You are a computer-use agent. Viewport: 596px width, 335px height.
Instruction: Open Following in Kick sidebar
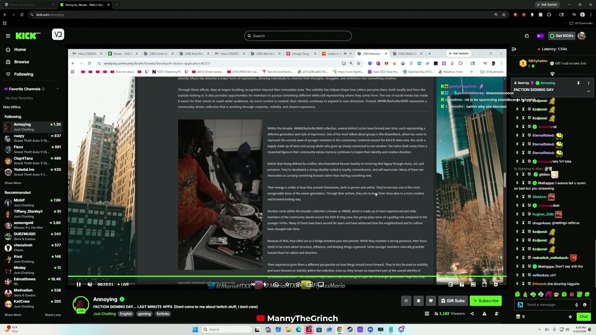point(23,74)
